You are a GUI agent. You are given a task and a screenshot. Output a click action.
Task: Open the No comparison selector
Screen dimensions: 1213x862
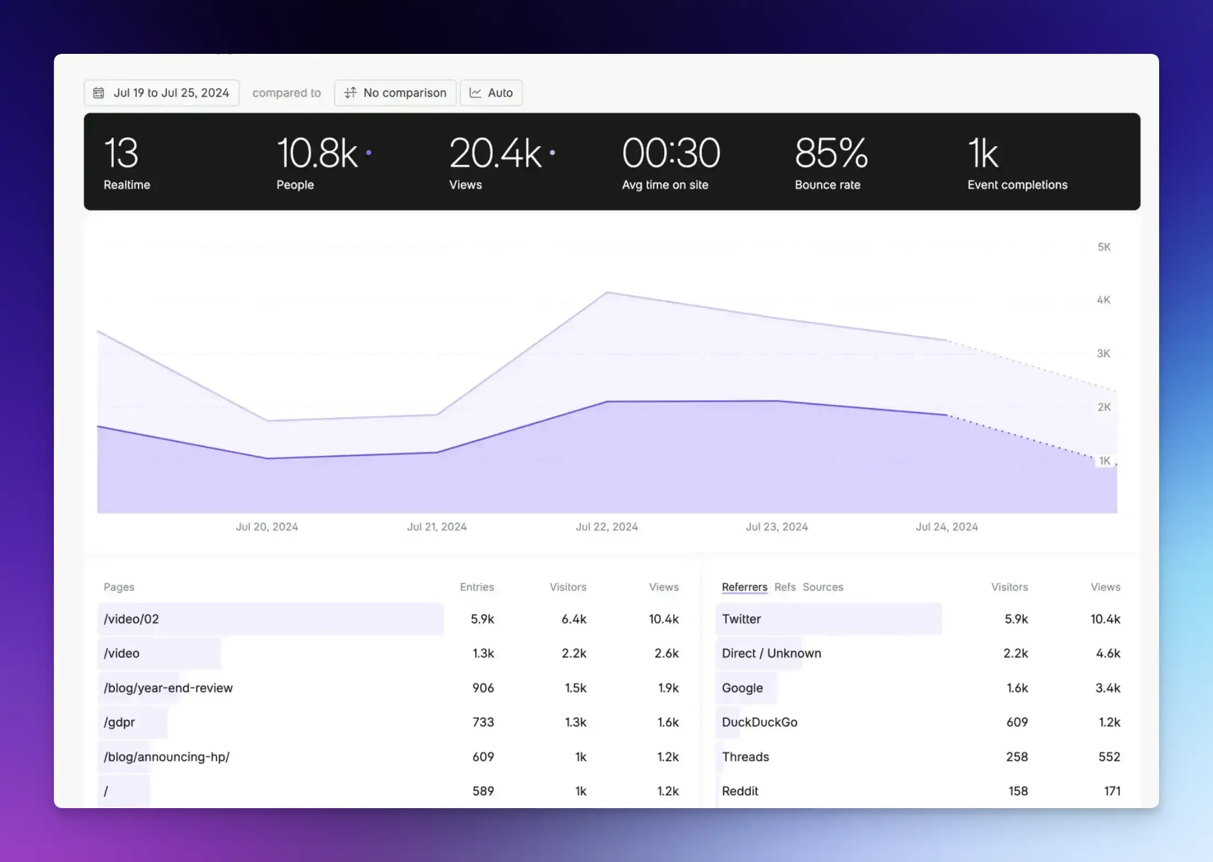(x=395, y=92)
